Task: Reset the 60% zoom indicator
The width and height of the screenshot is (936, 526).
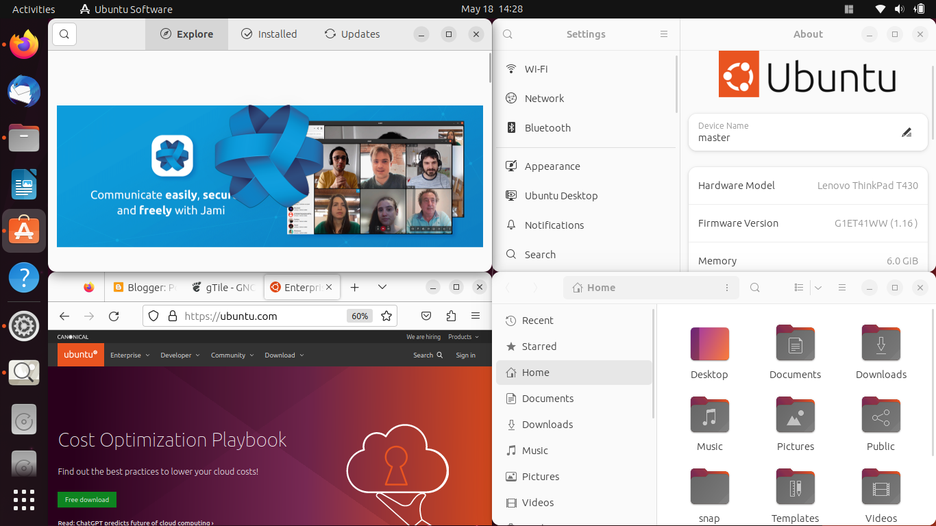Action: tap(360, 316)
